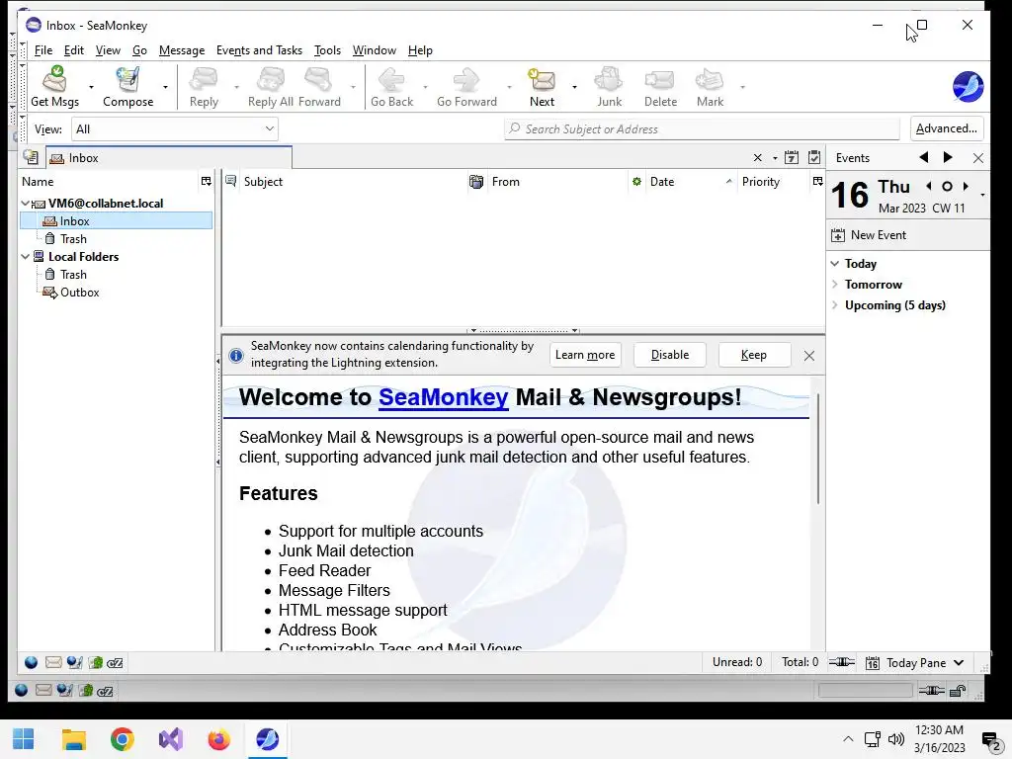The image size is (1012, 759).
Task: Open Chrome from the Windows taskbar
Action: [x=122, y=739]
